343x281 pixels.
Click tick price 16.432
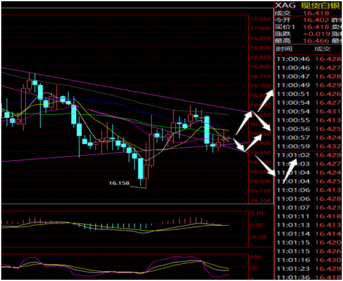click(328, 146)
